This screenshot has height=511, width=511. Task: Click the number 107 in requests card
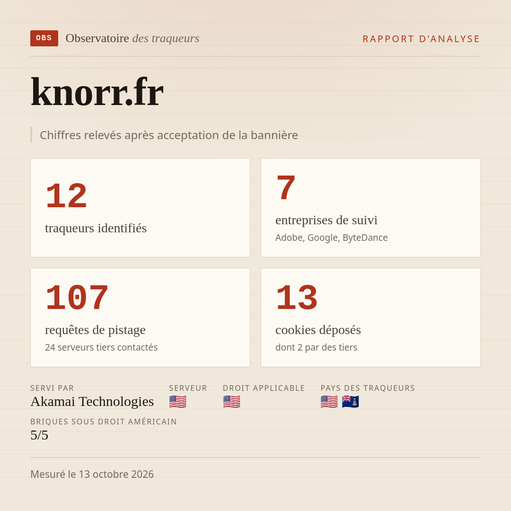pos(77,298)
